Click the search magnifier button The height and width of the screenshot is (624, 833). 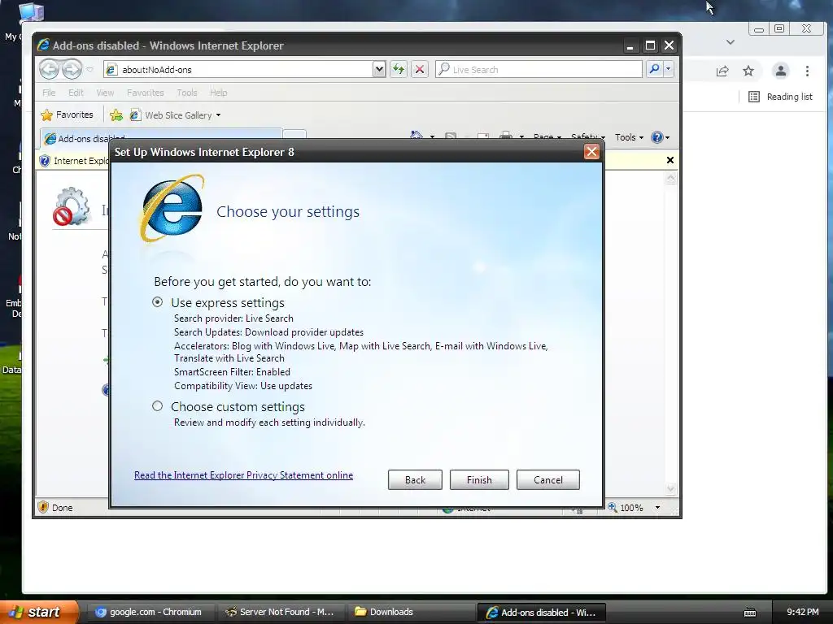point(655,70)
